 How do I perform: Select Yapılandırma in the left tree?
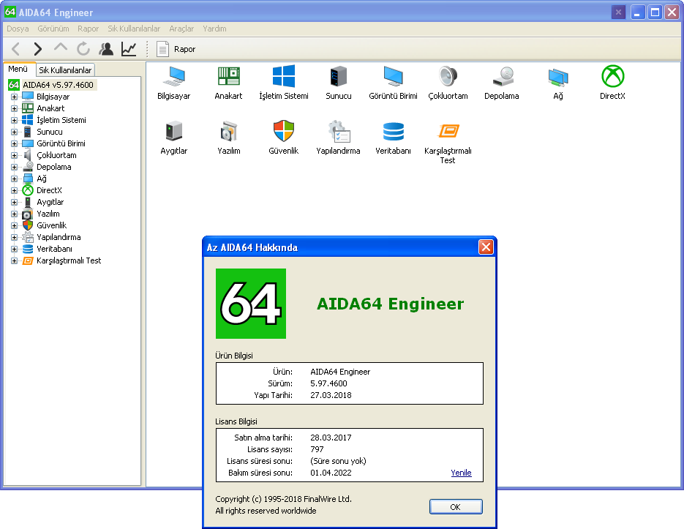[x=59, y=238]
